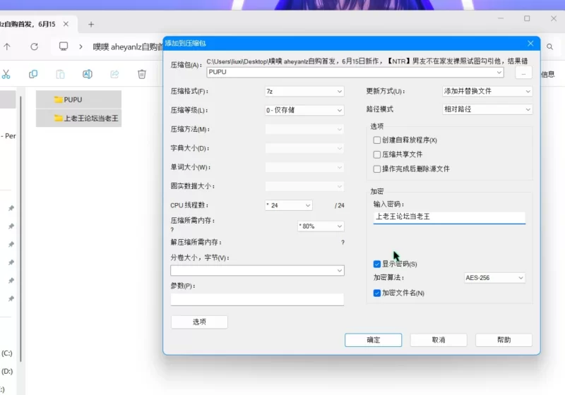This screenshot has height=395, width=565.
Task: Expand the 压缩等级 dropdown
Action: coord(304,110)
